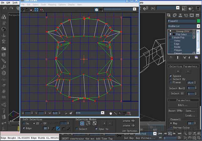Select the Scale tool in Edit UVWs toolbar
This screenshot has width=202, height=141.
[32, 10]
